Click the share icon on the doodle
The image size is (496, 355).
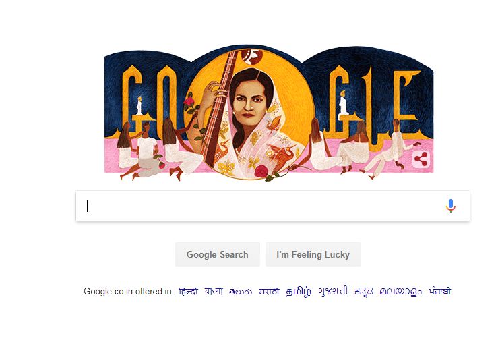(421, 159)
